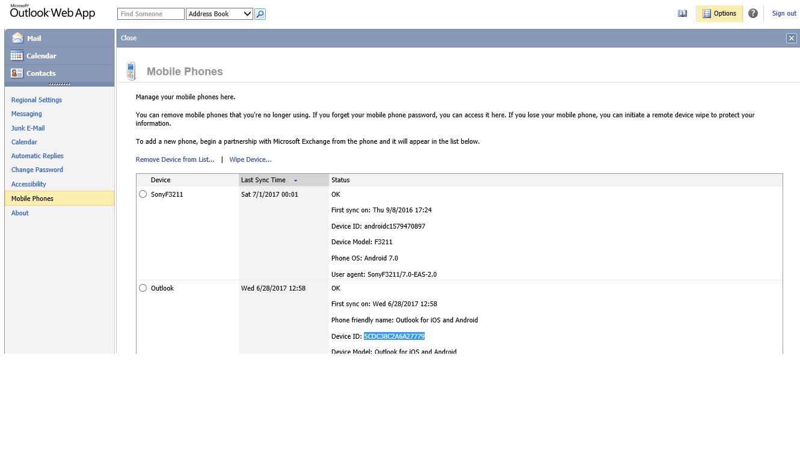The width and height of the screenshot is (800, 462).
Task: Select the Outlook device radio button
Action: pos(143,288)
